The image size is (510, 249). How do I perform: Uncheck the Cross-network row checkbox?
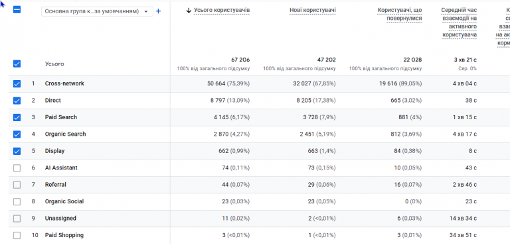(x=17, y=84)
